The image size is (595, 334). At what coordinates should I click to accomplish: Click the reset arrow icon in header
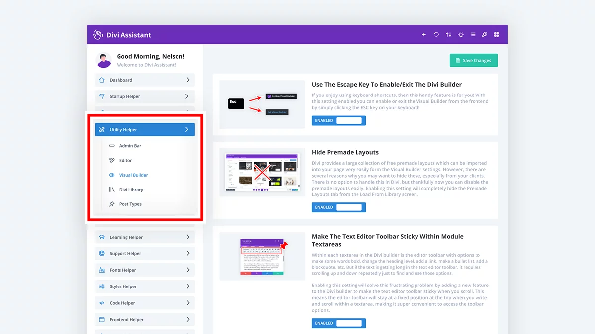click(x=436, y=35)
